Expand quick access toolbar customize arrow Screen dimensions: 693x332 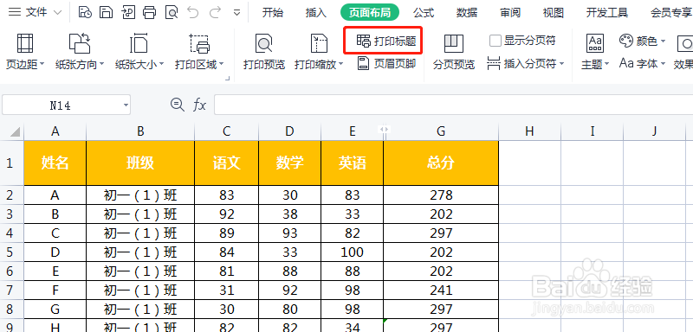(236, 13)
